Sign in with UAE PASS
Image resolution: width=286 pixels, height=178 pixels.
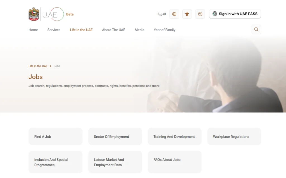[235, 14]
